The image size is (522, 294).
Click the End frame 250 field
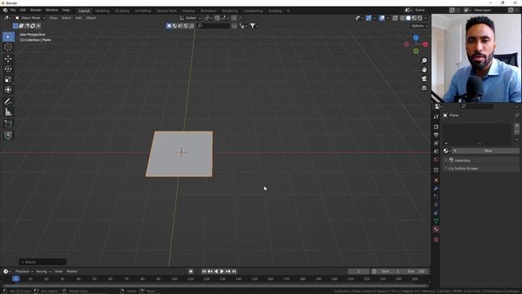point(417,271)
